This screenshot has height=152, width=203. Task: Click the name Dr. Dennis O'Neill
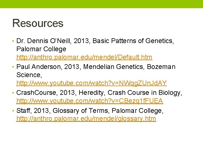coord(45,41)
